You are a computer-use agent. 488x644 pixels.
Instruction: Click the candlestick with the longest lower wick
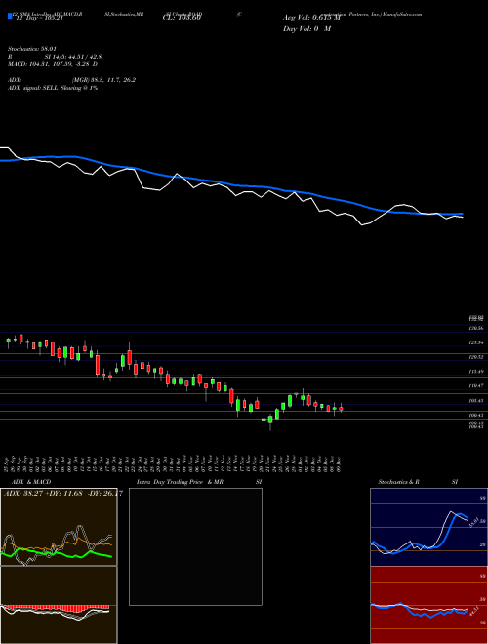(x=264, y=421)
